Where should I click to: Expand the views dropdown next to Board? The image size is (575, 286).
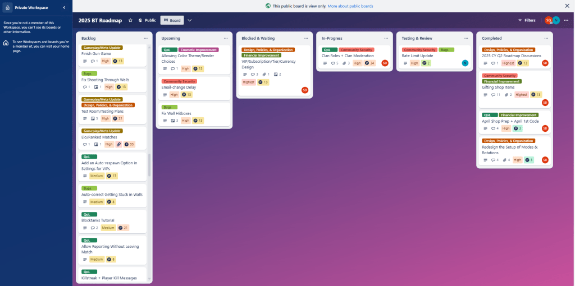click(190, 20)
